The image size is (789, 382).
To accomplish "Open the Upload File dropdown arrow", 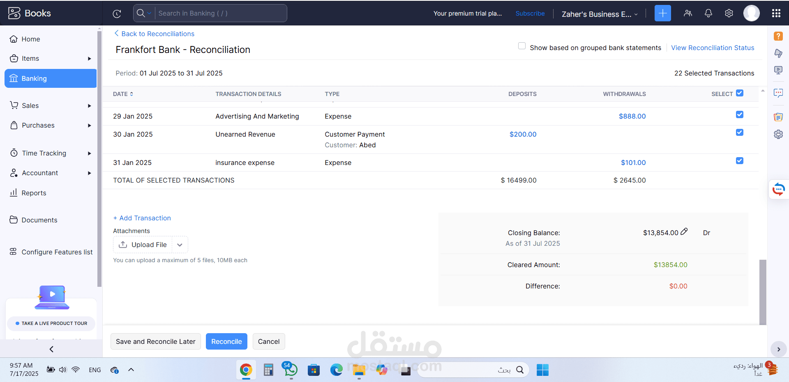I will 180,245.
